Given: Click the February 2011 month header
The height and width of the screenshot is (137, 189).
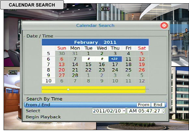Looking at the screenshot, I should [95, 42].
